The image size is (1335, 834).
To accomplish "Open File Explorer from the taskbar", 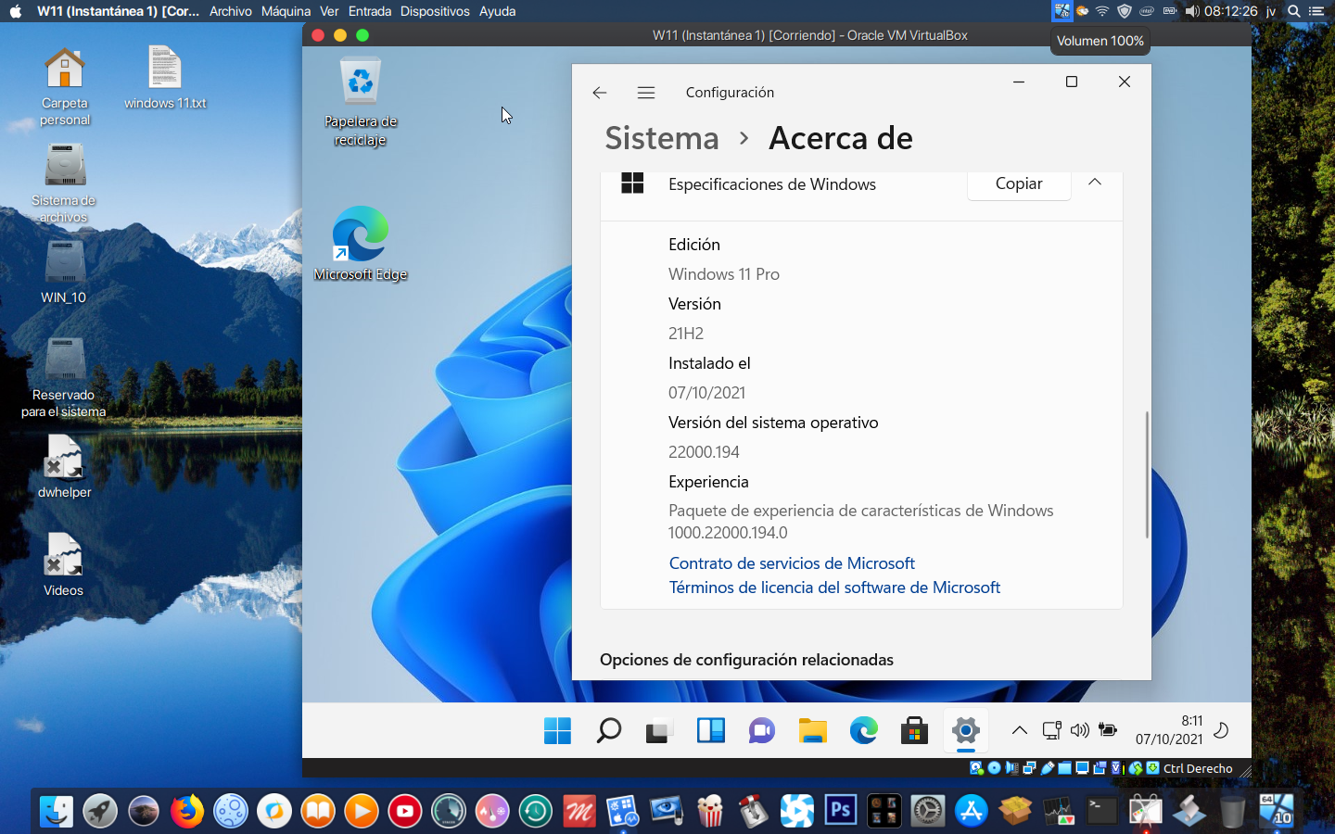I will (x=813, y=730).
